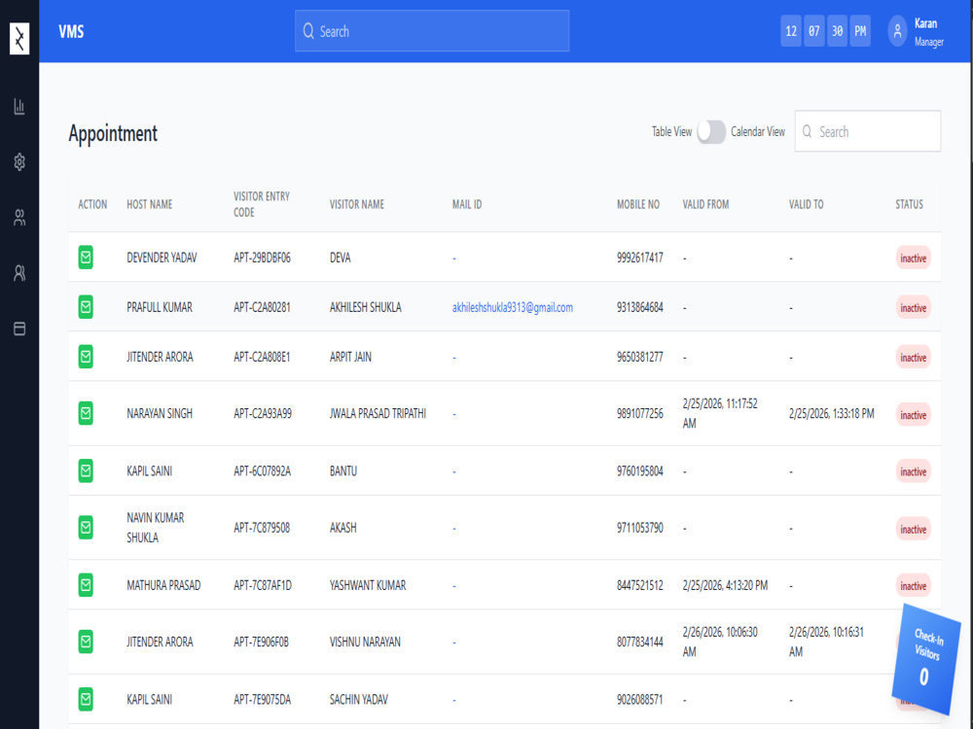Open the dashboard chart icon in sidebar
973x729 pixels.
pyautogui.click(x=19, y=106)
